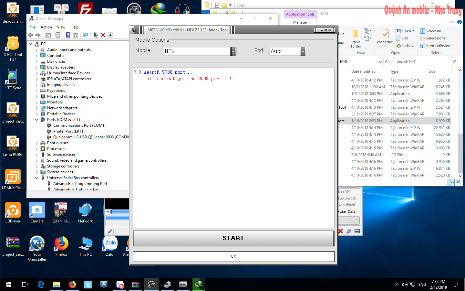Click the picture icon beside the plug icon
This screenshot has width=465, height=291.
357,231
